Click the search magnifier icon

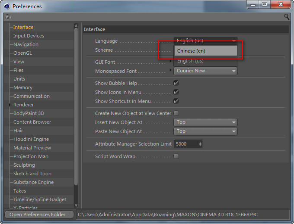tap(287, 17)
